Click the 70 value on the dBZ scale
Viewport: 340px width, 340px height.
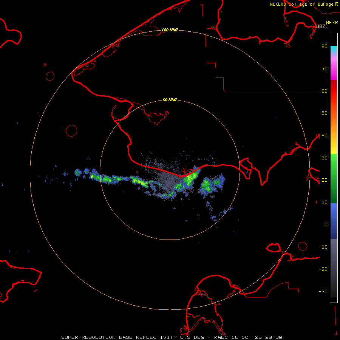pos(325,69)
